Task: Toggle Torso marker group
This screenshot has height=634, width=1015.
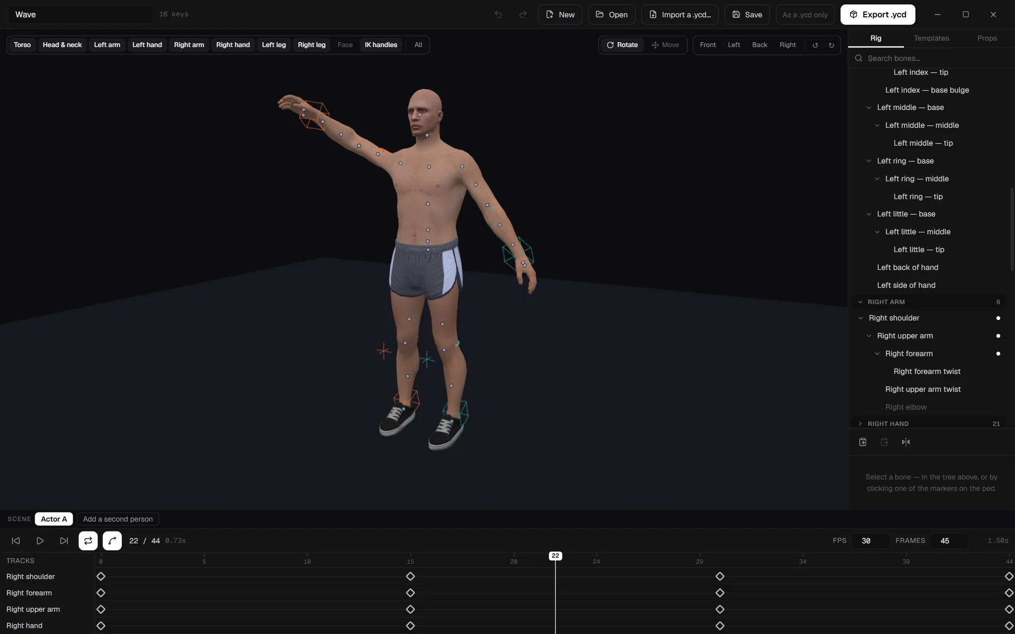Action: coord(22,45)
